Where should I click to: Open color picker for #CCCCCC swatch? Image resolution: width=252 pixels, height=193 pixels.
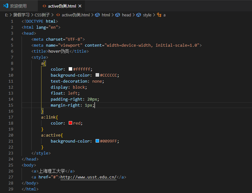pos(97,75)
